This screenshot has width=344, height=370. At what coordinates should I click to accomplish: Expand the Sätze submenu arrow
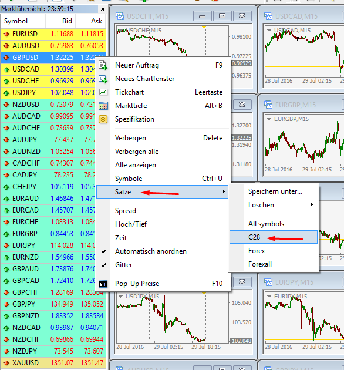point(224,192)
